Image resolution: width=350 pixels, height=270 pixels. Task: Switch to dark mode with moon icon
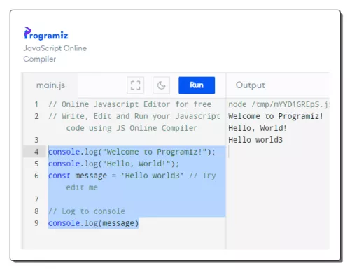point(161,85)
